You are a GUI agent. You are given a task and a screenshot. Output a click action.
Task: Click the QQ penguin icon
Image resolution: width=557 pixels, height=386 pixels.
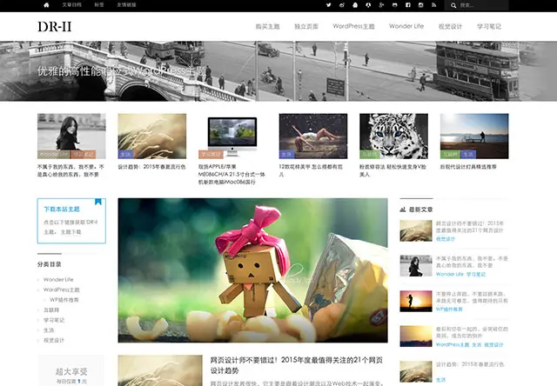355,5
